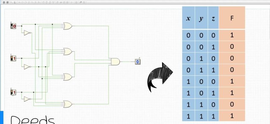270x124 pixels.
Task: Toggle the x input switch
Action: [x=13, y=26]
